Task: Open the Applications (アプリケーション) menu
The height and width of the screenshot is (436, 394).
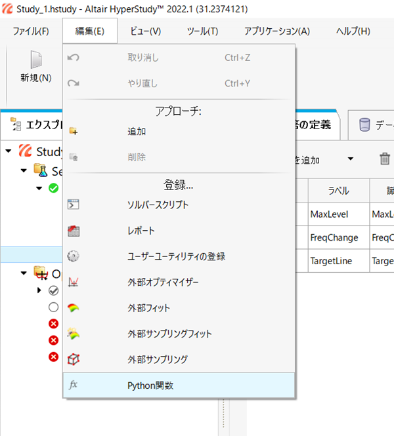Action: click(277, 31)
